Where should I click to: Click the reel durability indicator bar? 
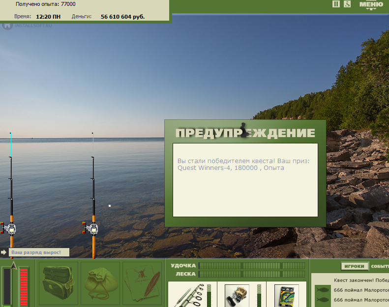pos(259,296)
